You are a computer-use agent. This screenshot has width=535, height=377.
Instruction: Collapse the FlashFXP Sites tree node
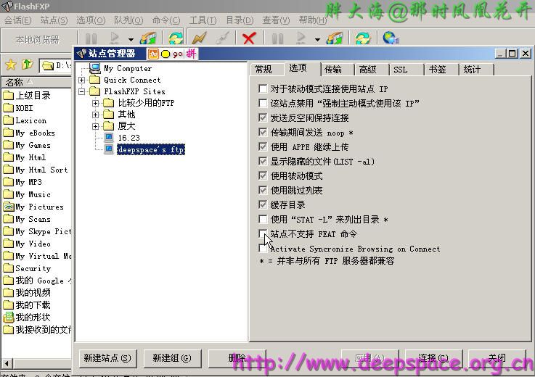[82, 91]
